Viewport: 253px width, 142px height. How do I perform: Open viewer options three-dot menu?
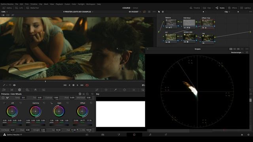click(154, 12)
